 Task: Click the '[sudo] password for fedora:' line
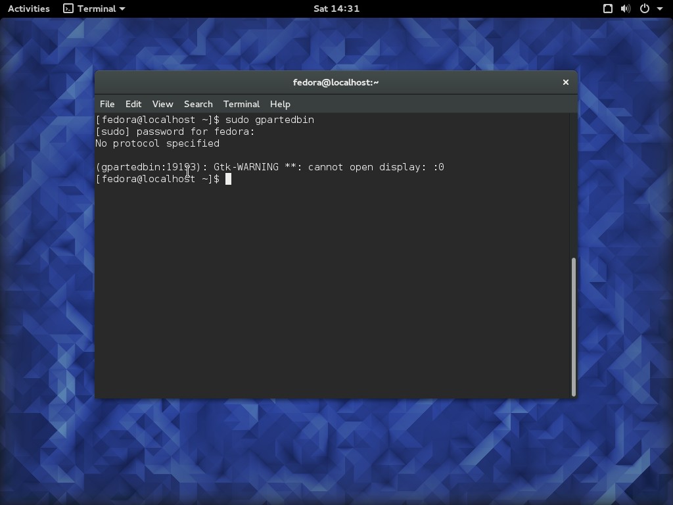175,132
